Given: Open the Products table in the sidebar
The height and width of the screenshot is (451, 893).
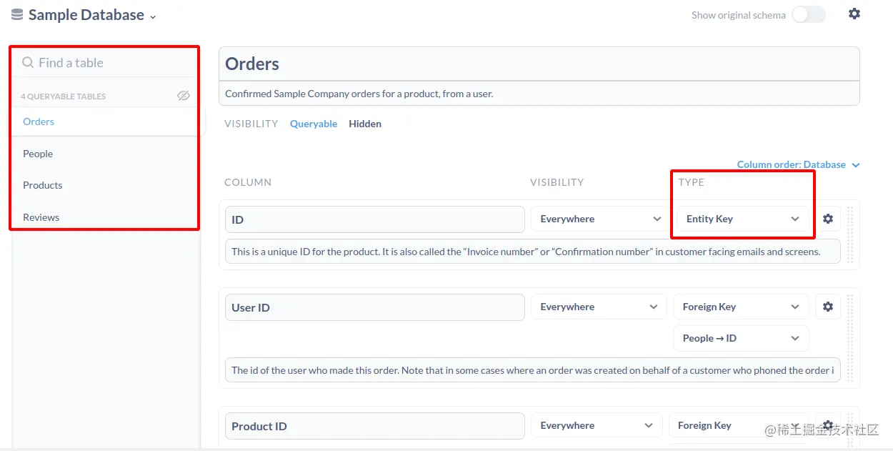Looking at the screenshot, I should pos(42,185).
